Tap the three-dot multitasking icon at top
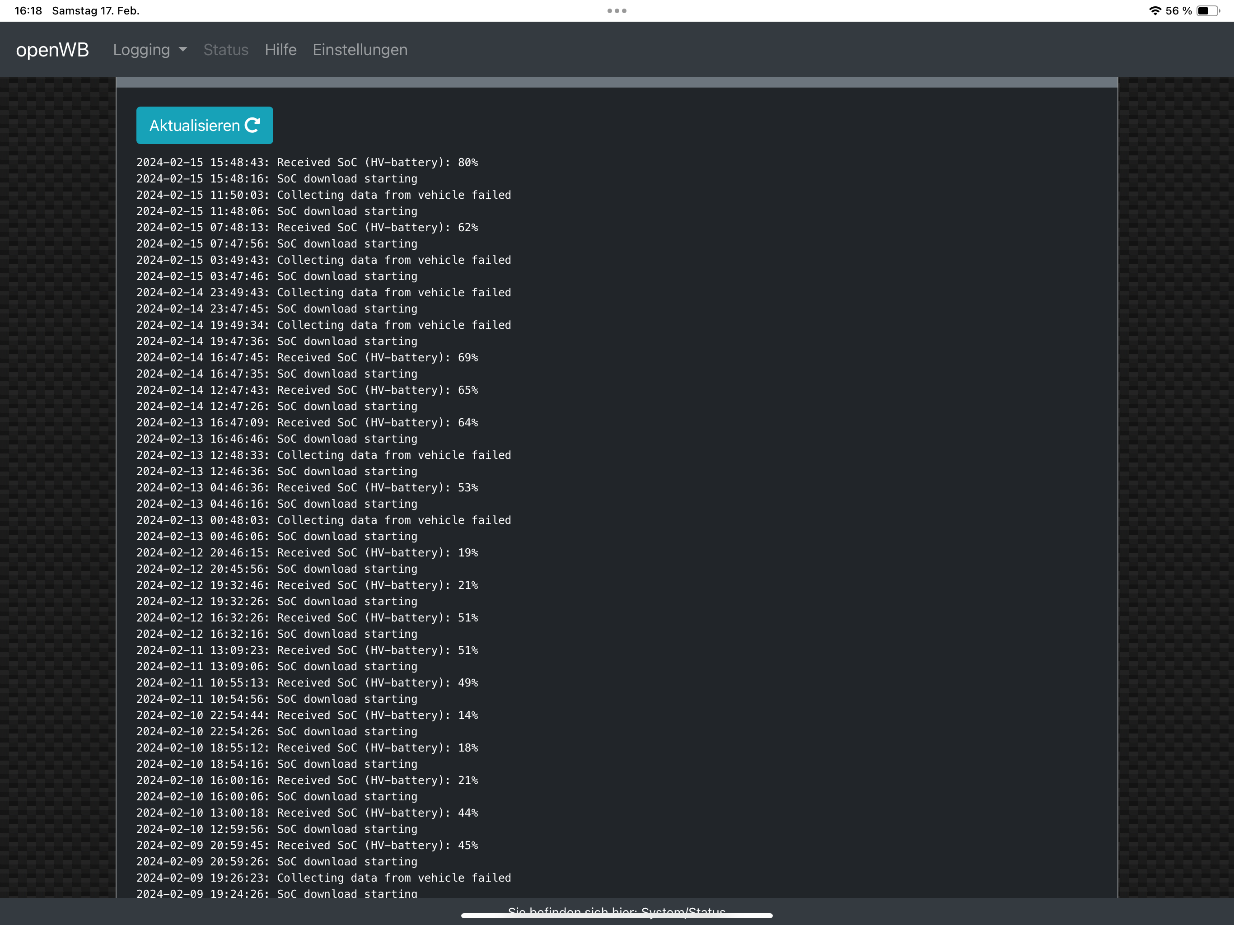The width and height of the screenshot is (1234, 925). point(617,10)
